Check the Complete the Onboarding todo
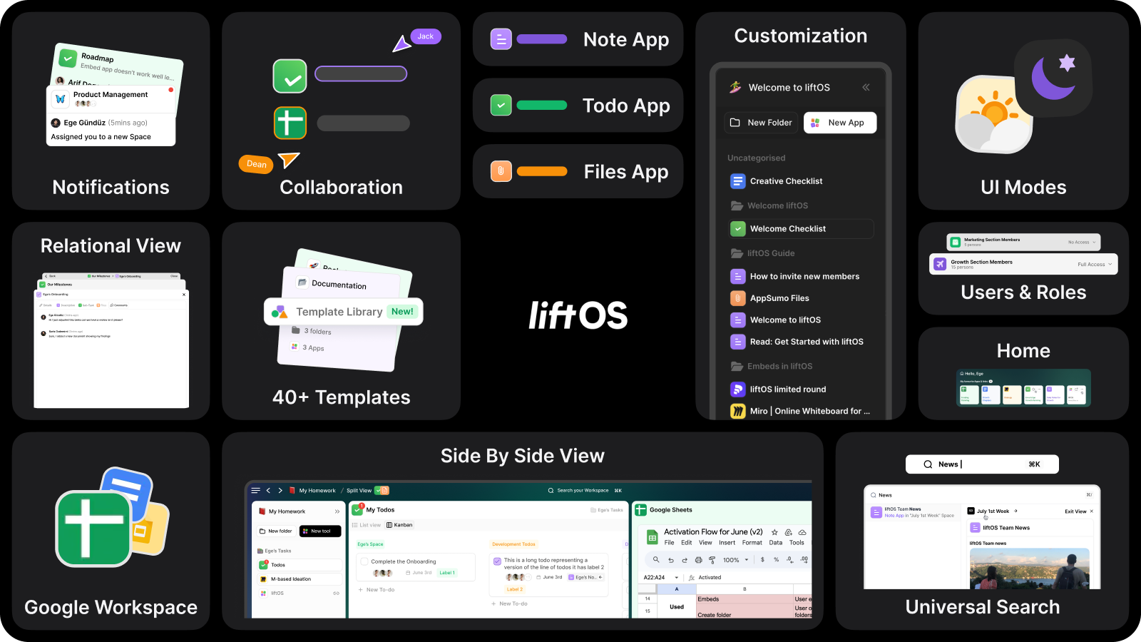 pos(364,562)
